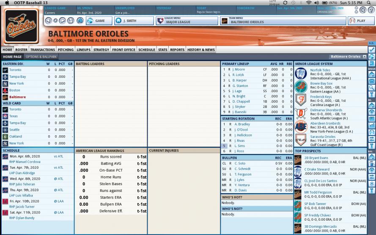This screenshot has height=235, width=376.
Task: Open closer C. Soto in bullpen
Action: click(240, 163)
